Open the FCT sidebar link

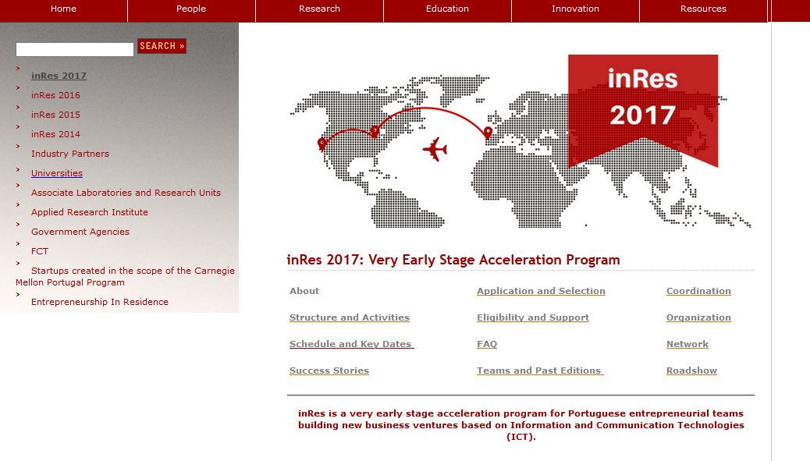pos(40,251)
